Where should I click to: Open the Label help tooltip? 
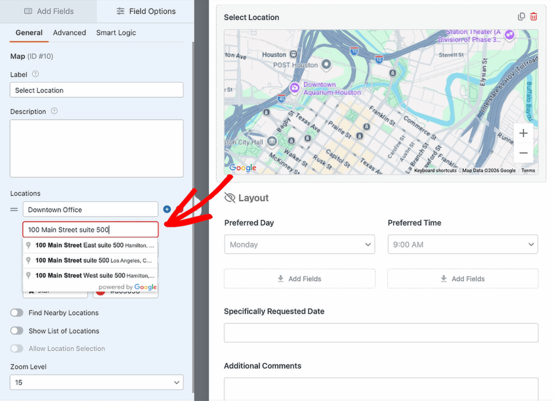pyautogui.click(x=36, y=74)
